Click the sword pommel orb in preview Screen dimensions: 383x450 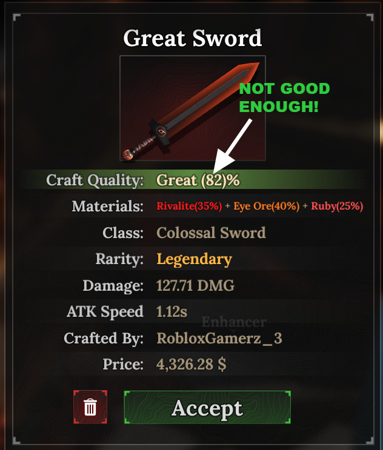pyautogui.click(x=128, y=154)
